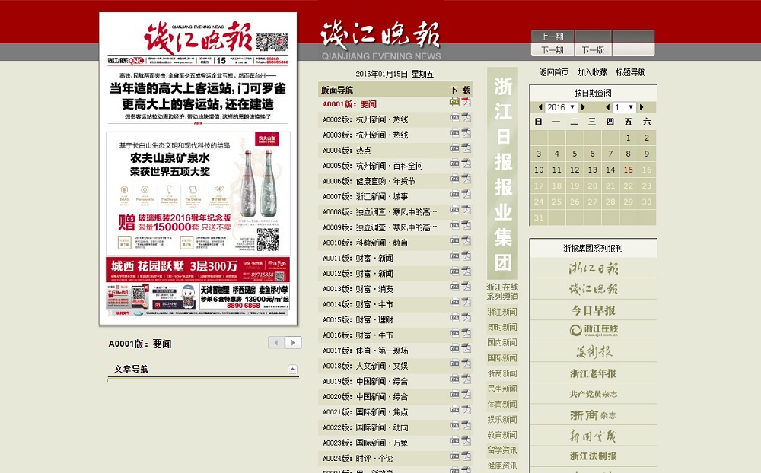
Task: Open 浙商杂志 link
Action: pos(593,414)
